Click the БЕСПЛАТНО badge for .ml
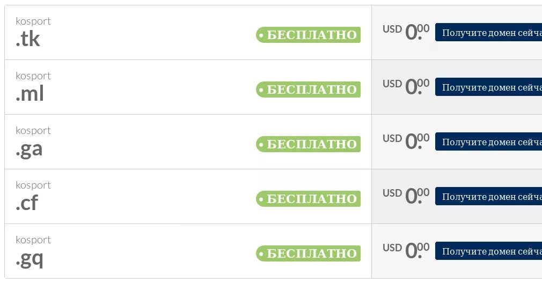The image size is (542, 284). tap(309, 89)
